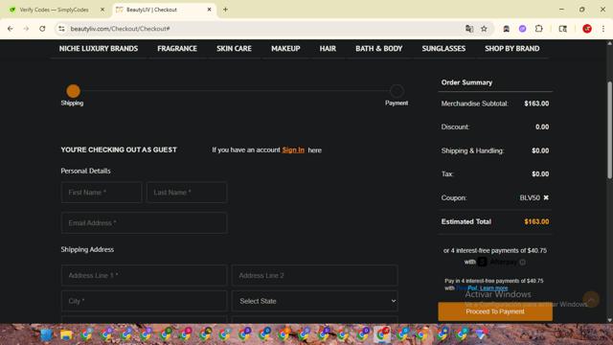Focus the Address Line 1 field
The height and width of the screenshot is (345, 613).
click(x=145, y=275)
